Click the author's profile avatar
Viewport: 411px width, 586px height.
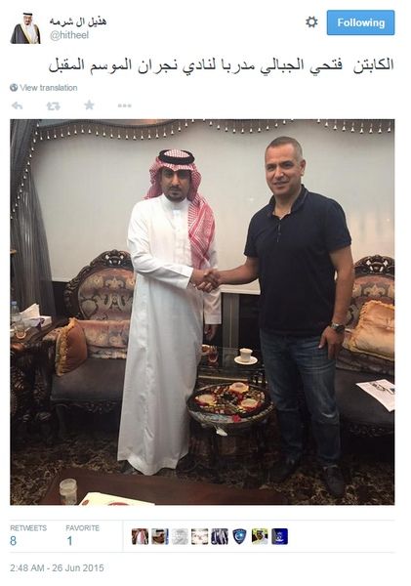pyautogui.click(x=25, y=28)
